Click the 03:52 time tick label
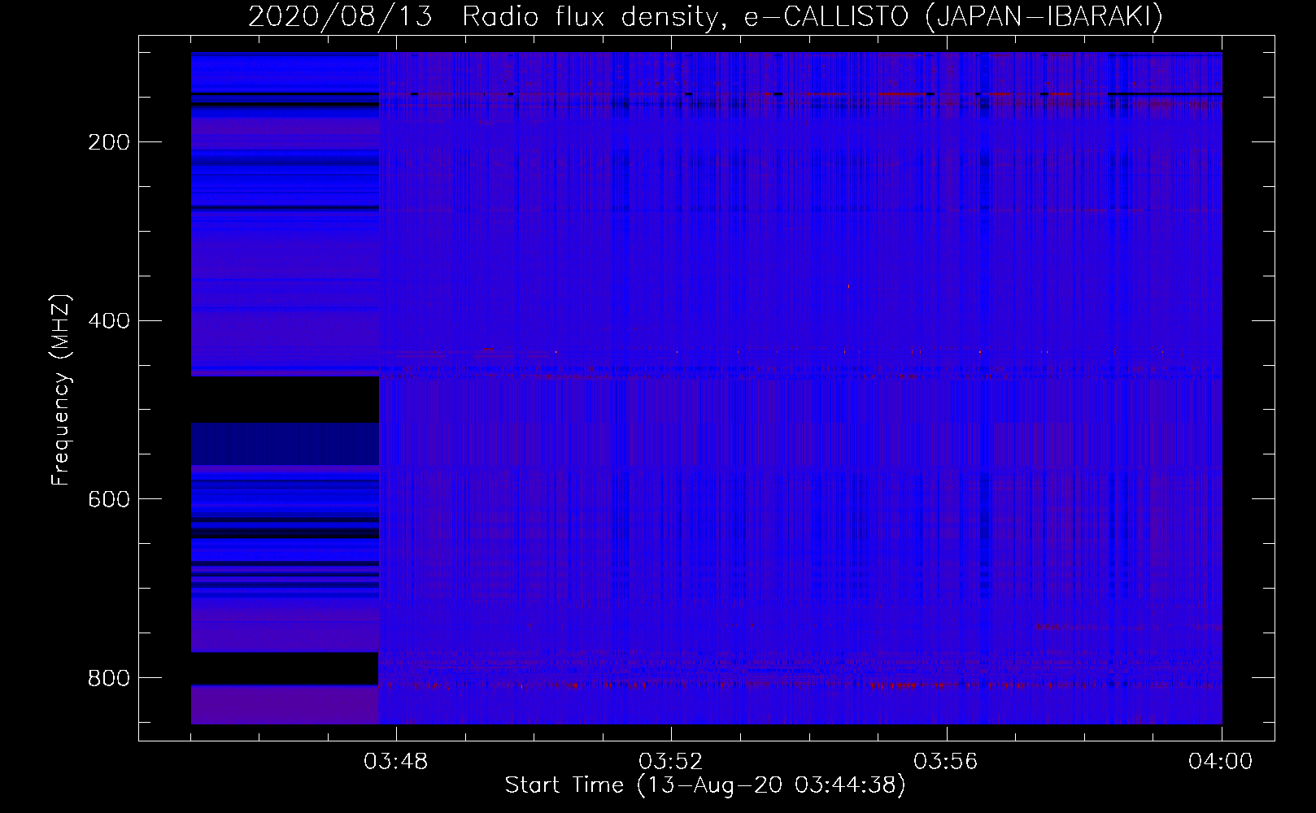 (x=671, y=762)
